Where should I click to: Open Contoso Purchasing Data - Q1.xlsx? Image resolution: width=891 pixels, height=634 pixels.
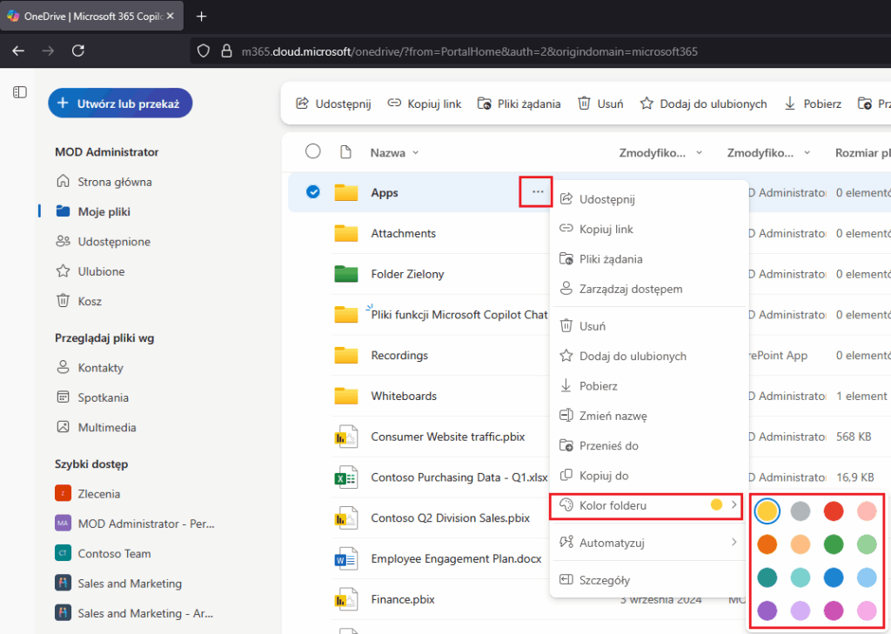tap(459, 477)
